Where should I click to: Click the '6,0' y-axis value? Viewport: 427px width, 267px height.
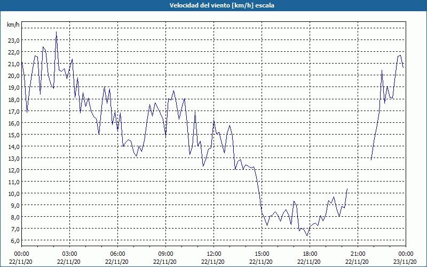click(15, 241)
